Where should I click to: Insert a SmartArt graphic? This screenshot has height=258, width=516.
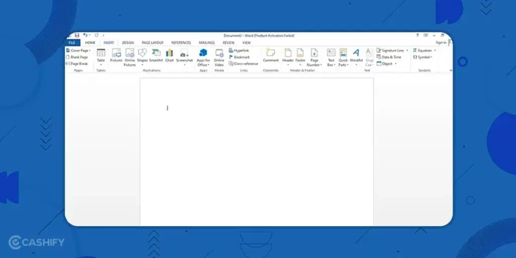click(x=156, y=56)
